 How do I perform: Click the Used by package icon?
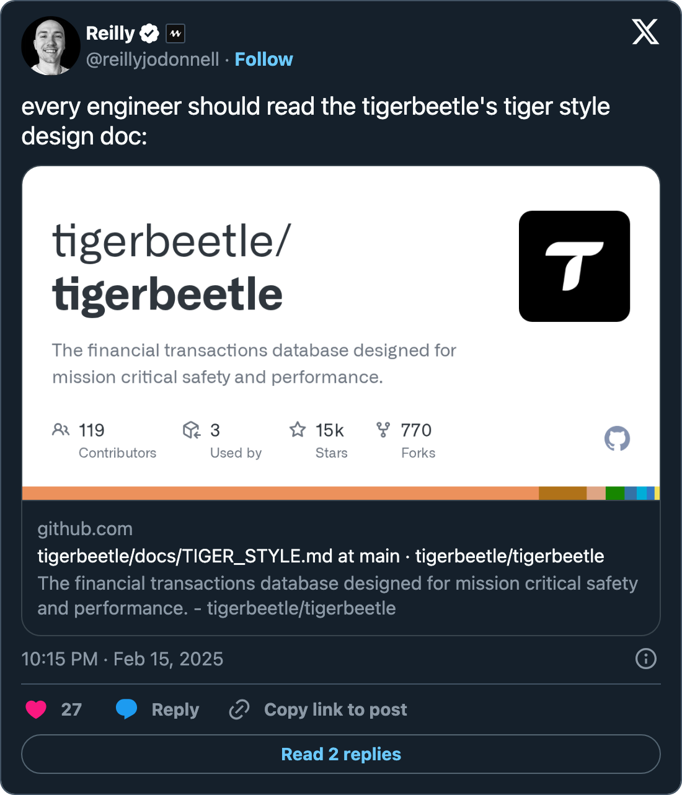tap(192, 429)
